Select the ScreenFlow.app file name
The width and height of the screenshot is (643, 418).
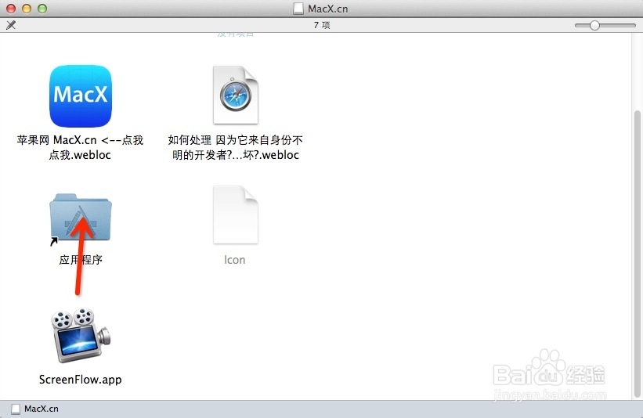point(81,380)
